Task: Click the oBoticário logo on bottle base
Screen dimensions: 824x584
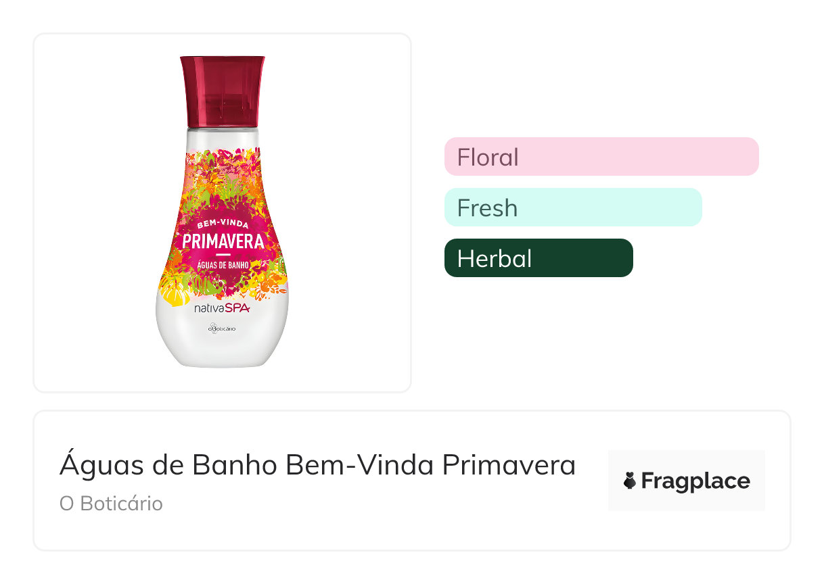Action: tap(223, 328)
